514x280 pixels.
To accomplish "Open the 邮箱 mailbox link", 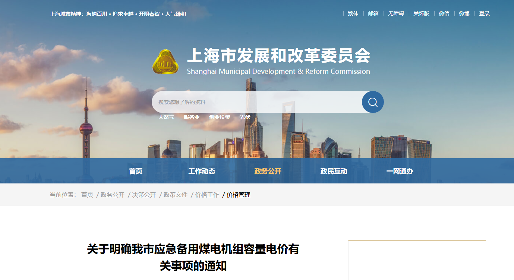I will coord(373,13).
